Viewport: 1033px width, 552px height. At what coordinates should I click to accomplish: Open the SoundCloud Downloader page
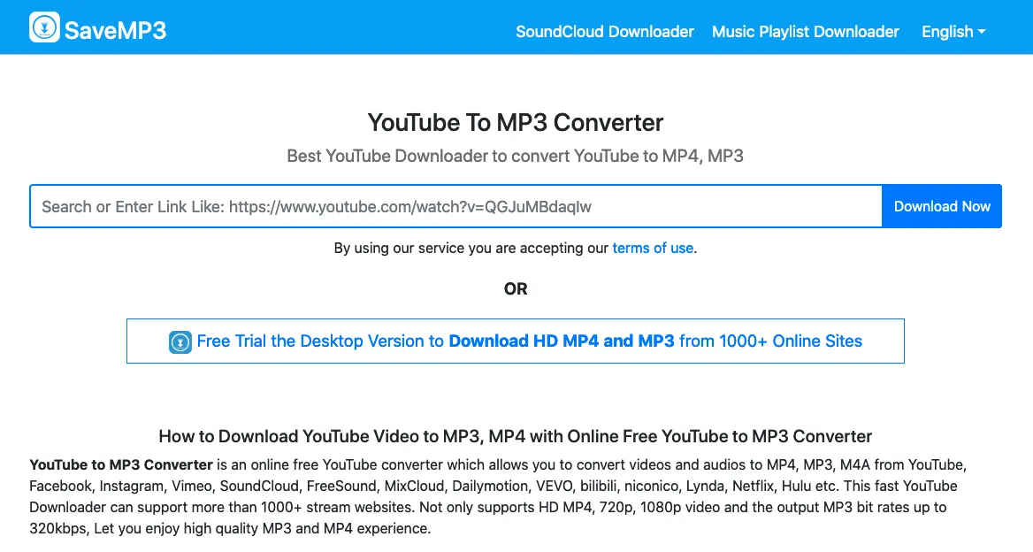click(x=605, y=32)
